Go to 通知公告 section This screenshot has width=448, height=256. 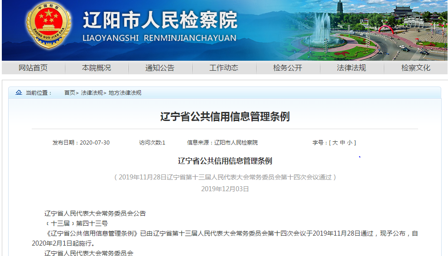pyautogui.click(x=160, y=68)
